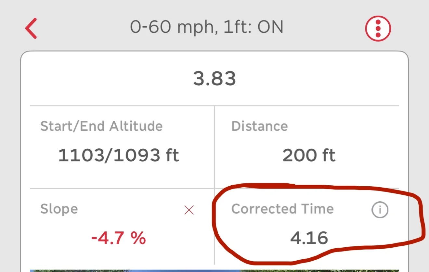Select the run result header showing 3.83
The image size is (429, 272).
point(214,78)
